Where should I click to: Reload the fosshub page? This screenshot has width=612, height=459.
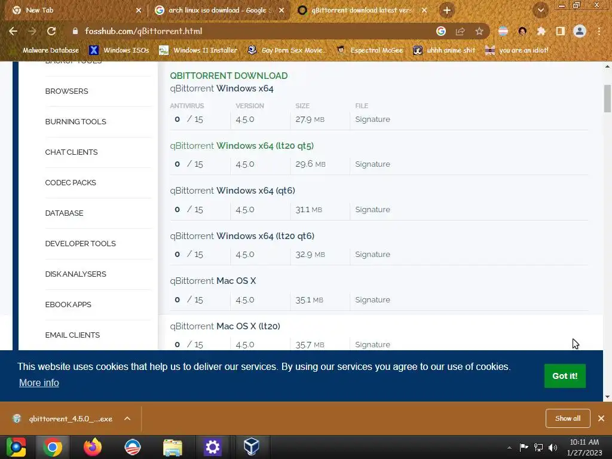click(51, 31)
